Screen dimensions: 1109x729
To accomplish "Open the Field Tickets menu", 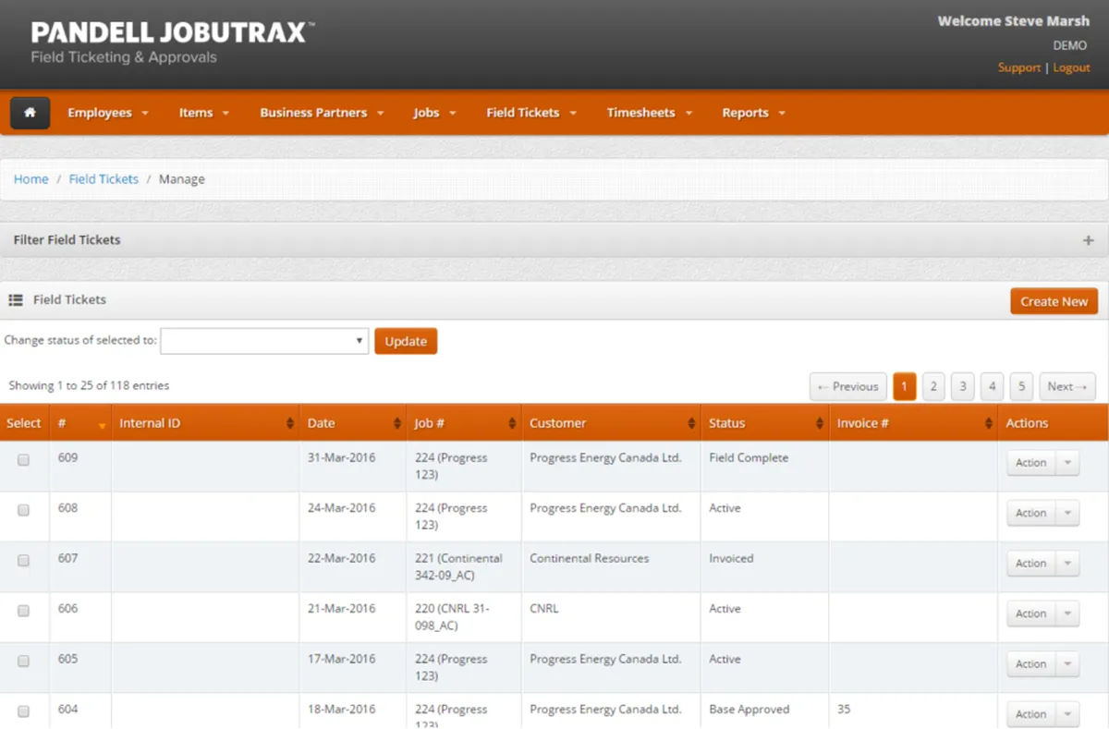I will (531, 113).
